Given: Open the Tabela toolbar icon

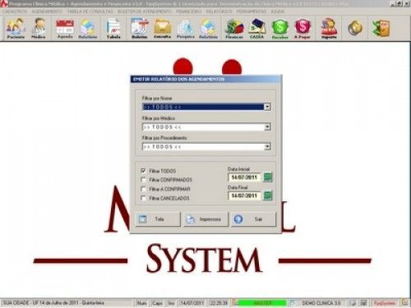Looking at the screenshot, I should coord(113,29).
